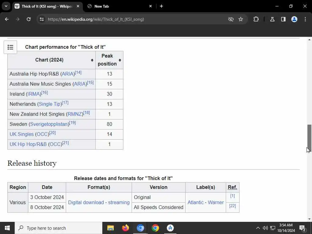Switch to the New Tab tab
The height and width of the screenshot is (234, 312).
click(119, 6)
